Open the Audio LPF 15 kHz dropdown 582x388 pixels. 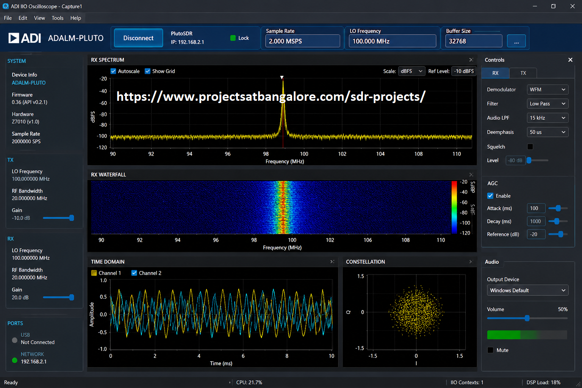[x=548, y=118]
